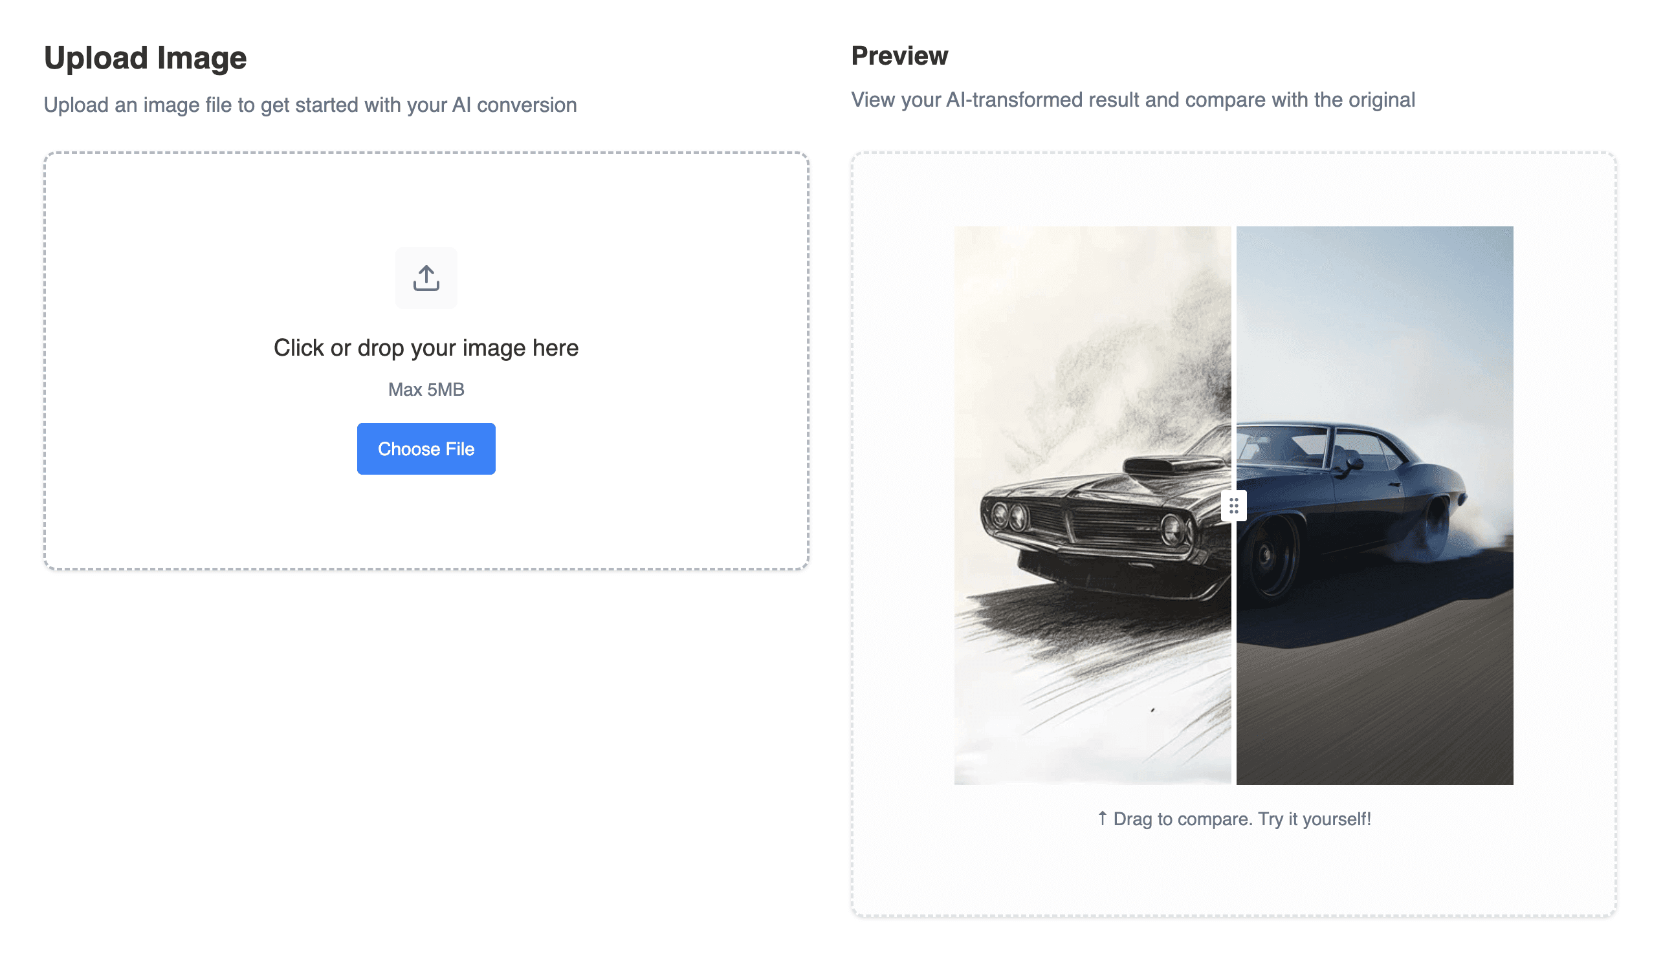Click the 'Drag to compare. Try it yourself!' text

(1234, 819)
